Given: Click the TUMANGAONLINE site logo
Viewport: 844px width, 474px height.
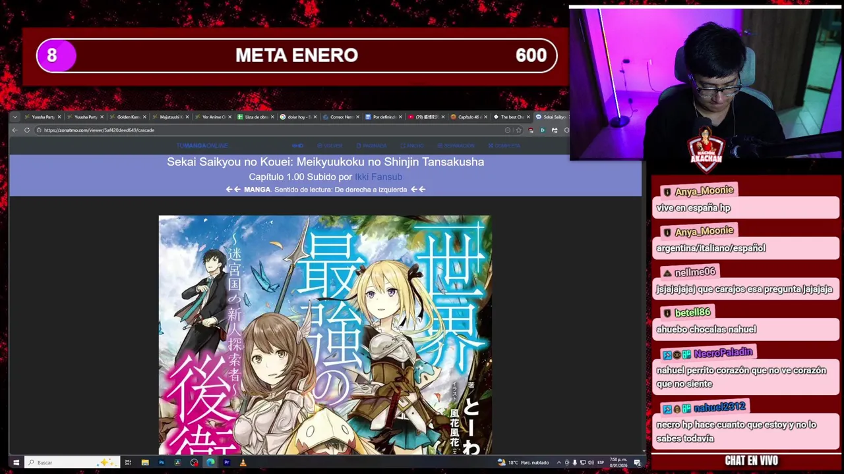Looking at the screenshot, I should pos(202,145).
